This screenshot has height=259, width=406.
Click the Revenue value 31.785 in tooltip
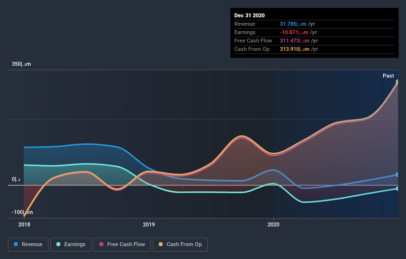[293, 24]
